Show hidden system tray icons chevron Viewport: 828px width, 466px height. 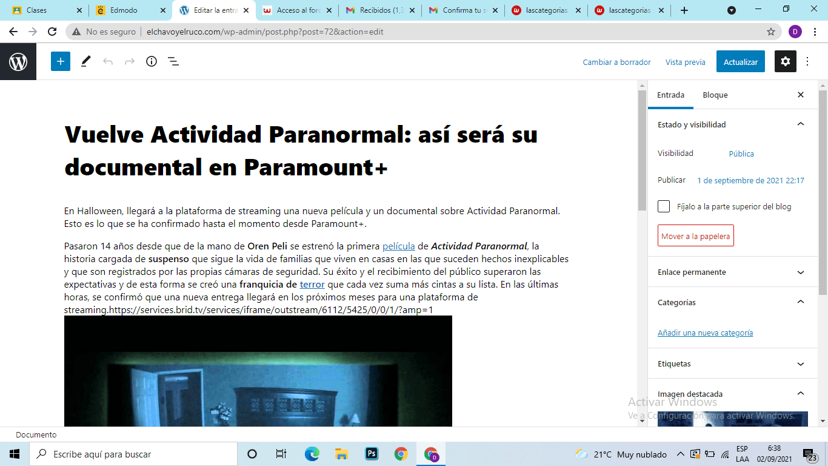point(680,454)
